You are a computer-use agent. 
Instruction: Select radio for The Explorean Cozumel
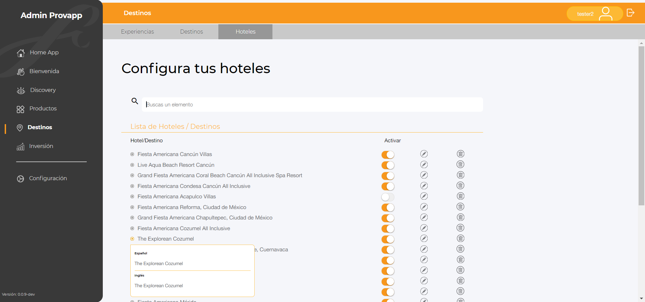tap(132, 239)
